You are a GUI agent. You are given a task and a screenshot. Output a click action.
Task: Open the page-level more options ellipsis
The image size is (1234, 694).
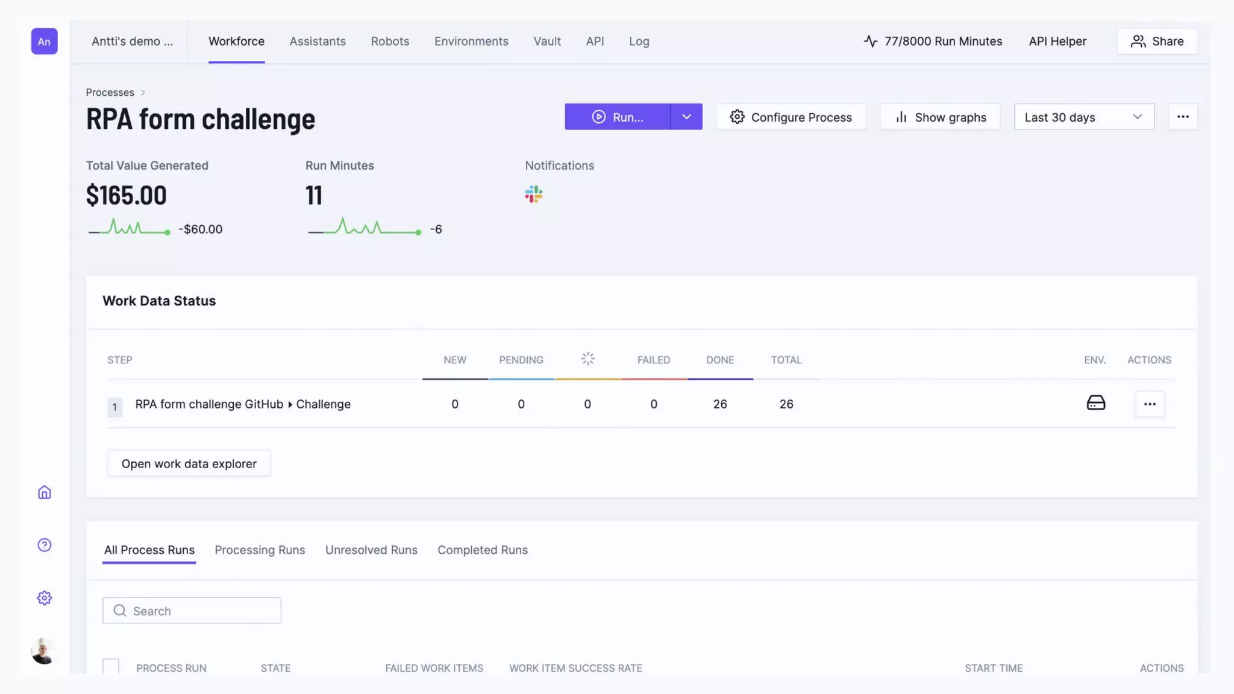click(1183, 116)
